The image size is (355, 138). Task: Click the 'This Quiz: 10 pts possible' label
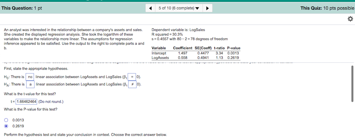(x=327, y=8)
